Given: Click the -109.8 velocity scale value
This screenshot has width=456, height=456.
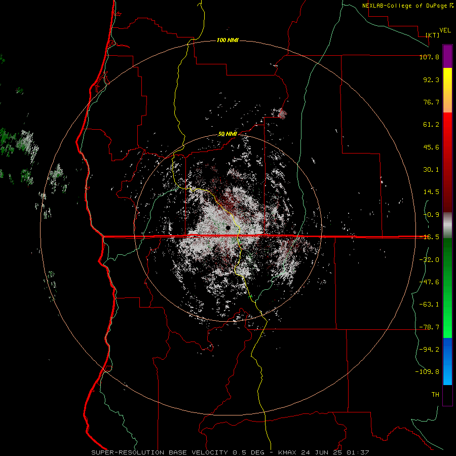Looking at the screenshot, I should (x=427, y=372).
